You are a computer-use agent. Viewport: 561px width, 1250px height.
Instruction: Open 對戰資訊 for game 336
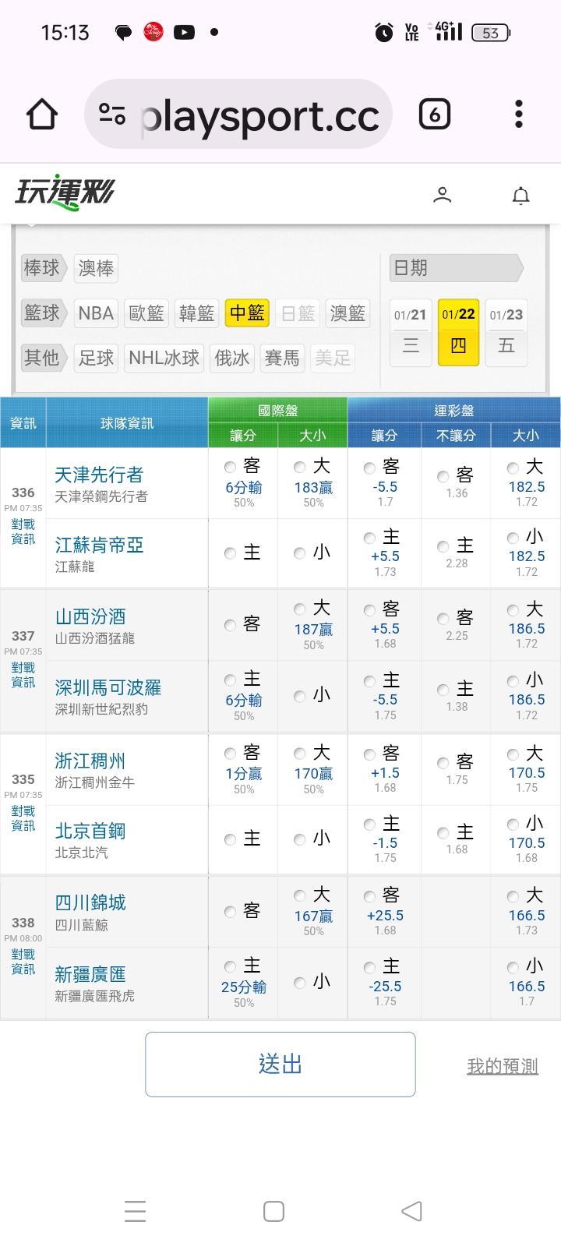point(23,531)
